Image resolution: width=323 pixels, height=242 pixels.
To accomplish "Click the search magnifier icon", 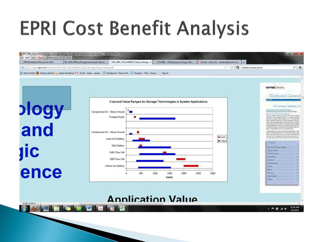I will [x=294, y=67].
